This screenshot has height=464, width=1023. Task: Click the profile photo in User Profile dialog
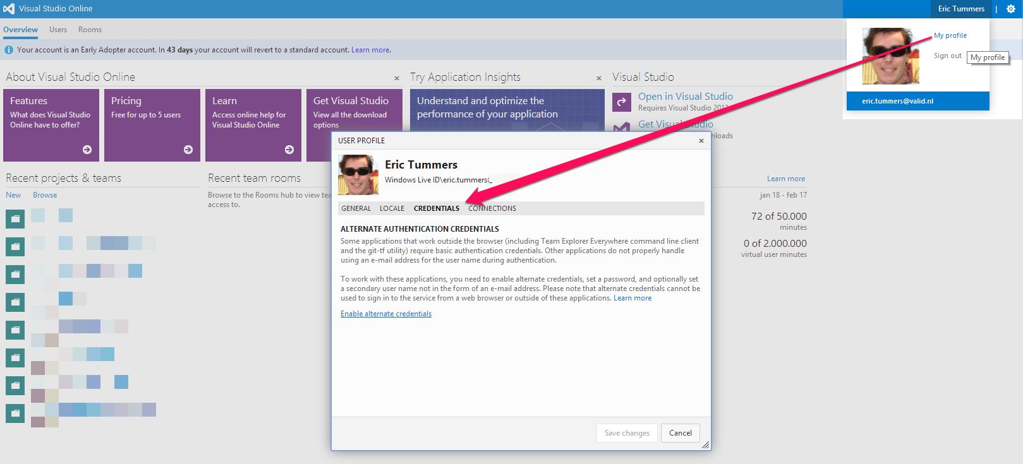[358, 175]
